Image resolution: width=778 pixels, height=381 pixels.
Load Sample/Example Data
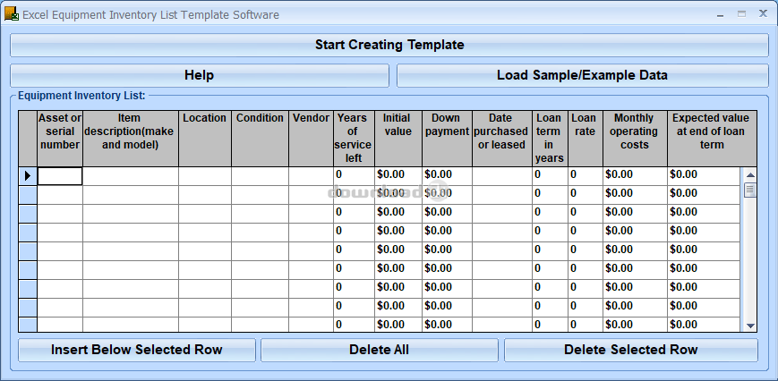coord(583,75)
